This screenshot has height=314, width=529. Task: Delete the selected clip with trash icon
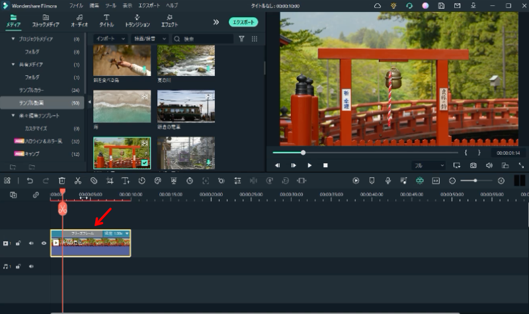[x=61, y=180]
